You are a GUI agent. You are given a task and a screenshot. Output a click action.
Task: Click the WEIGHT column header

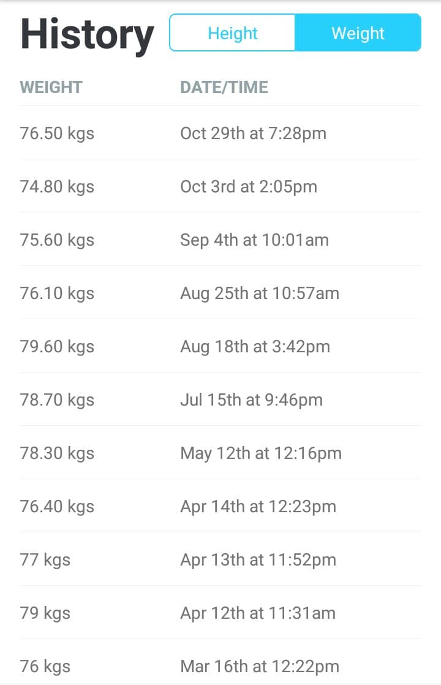pos(51,88)
